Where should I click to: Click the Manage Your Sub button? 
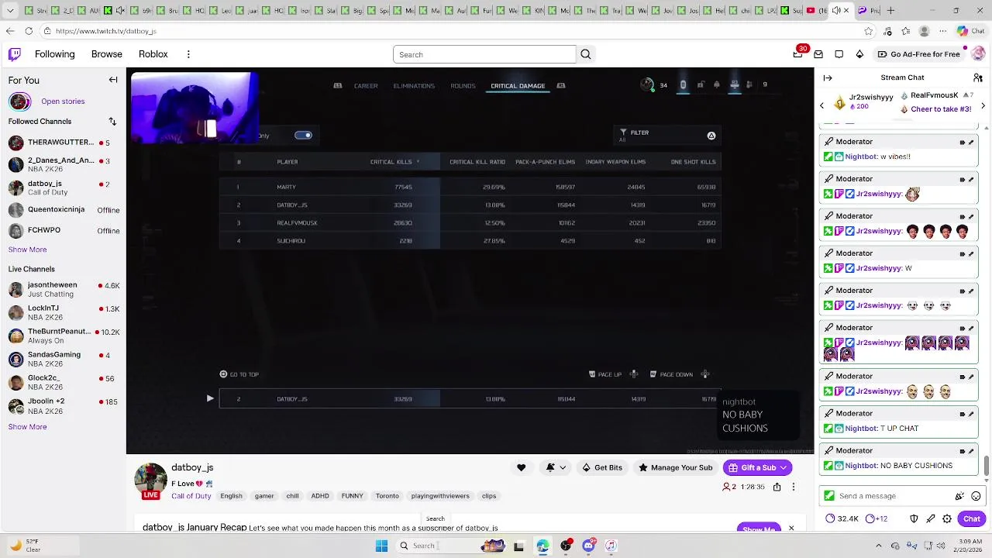pos(675,467)
